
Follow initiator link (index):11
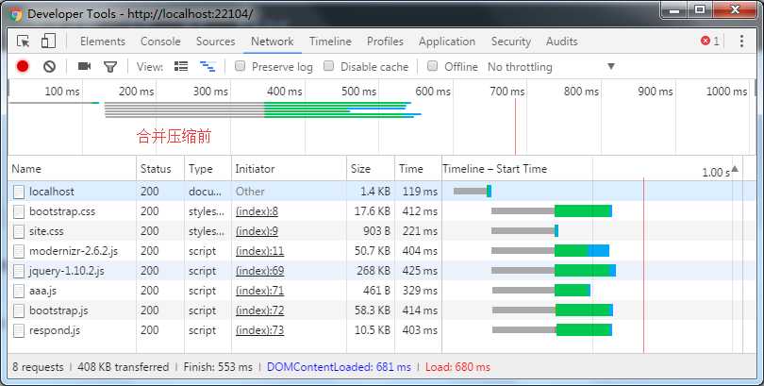tap(259, 251)
